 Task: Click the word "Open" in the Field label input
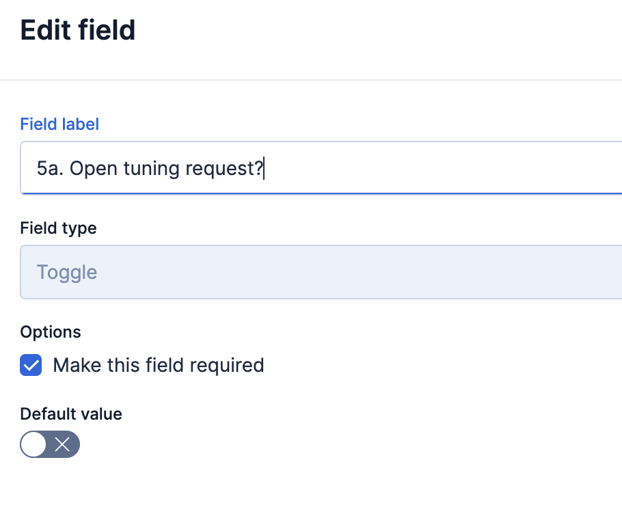pyautogui.click(x=94, y=168)
